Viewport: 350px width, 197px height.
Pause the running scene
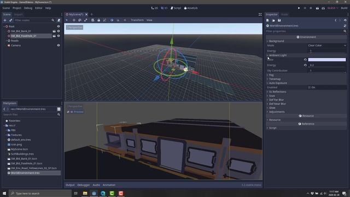click(x=305, y=8)
